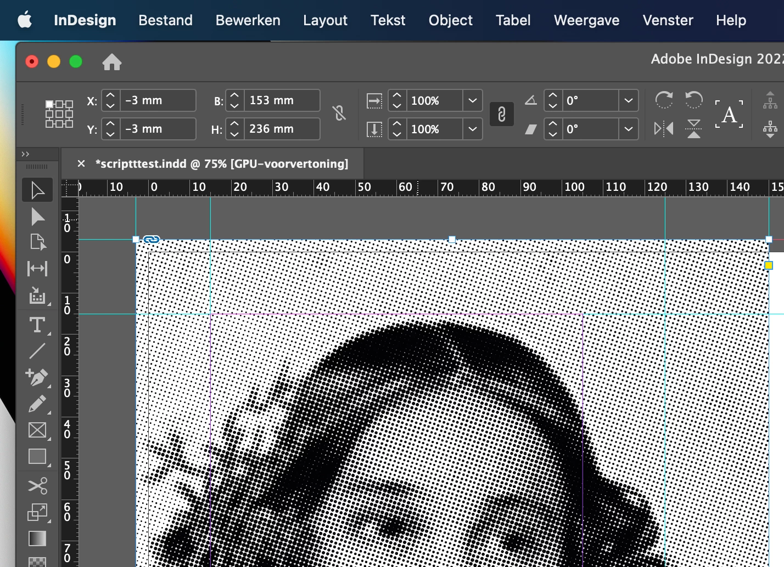784x567 pixels.
Task: Open the scale X percentage dropdown
Action: pos(473,100)
